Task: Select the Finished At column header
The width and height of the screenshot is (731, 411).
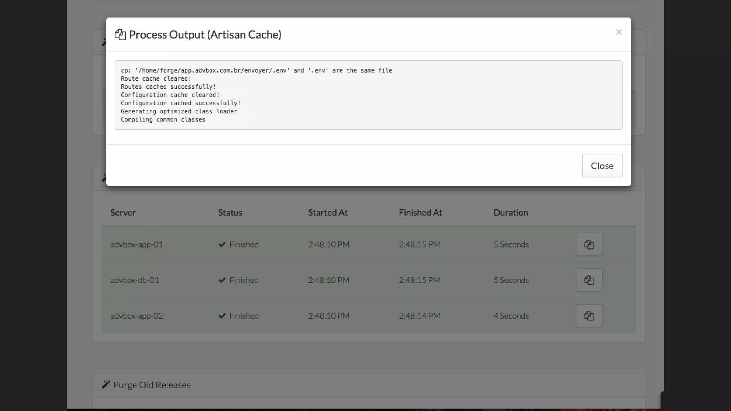Action: 420,213
